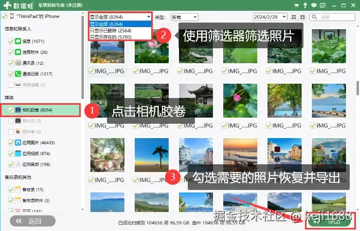The height and width of the screenshot is (231, 360).
Task: Select the 相机胶卷 (8264) row
Action: click(x=41, y=110)
